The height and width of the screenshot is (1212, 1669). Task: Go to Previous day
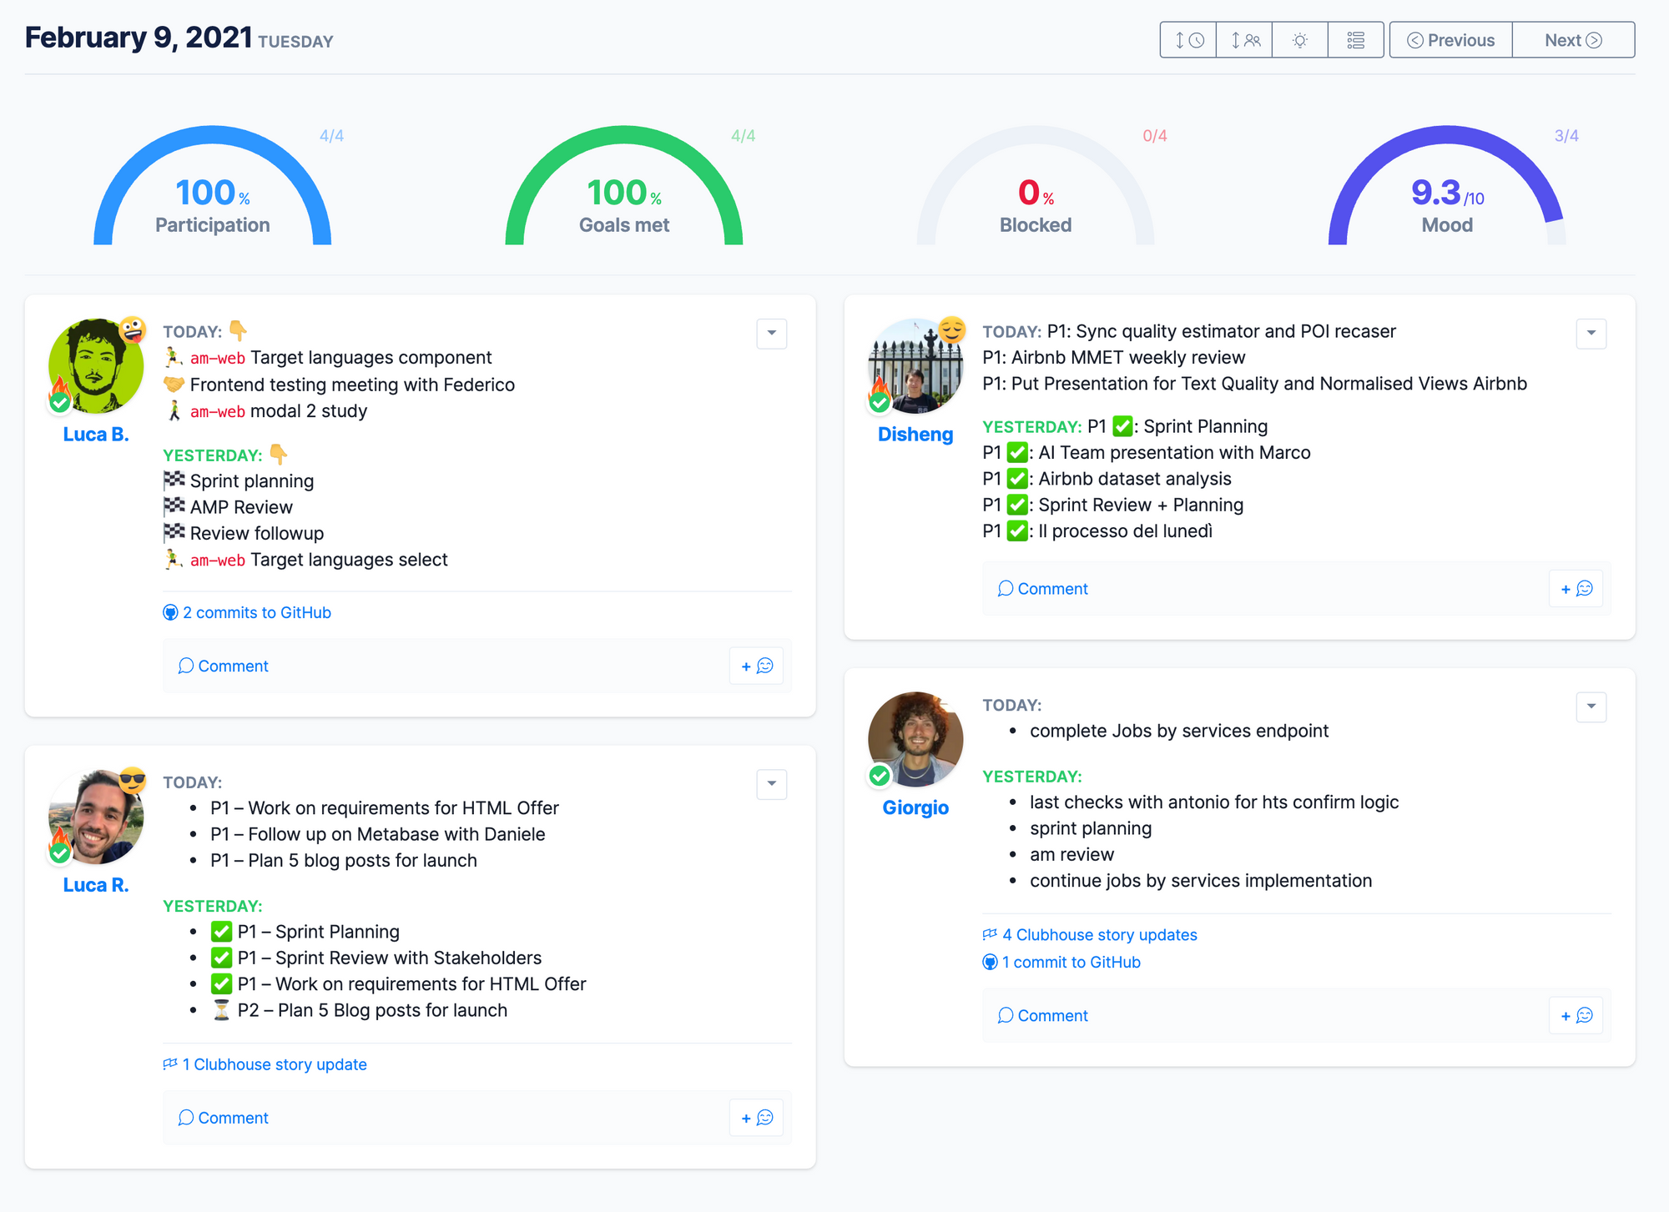[1450, 40]
